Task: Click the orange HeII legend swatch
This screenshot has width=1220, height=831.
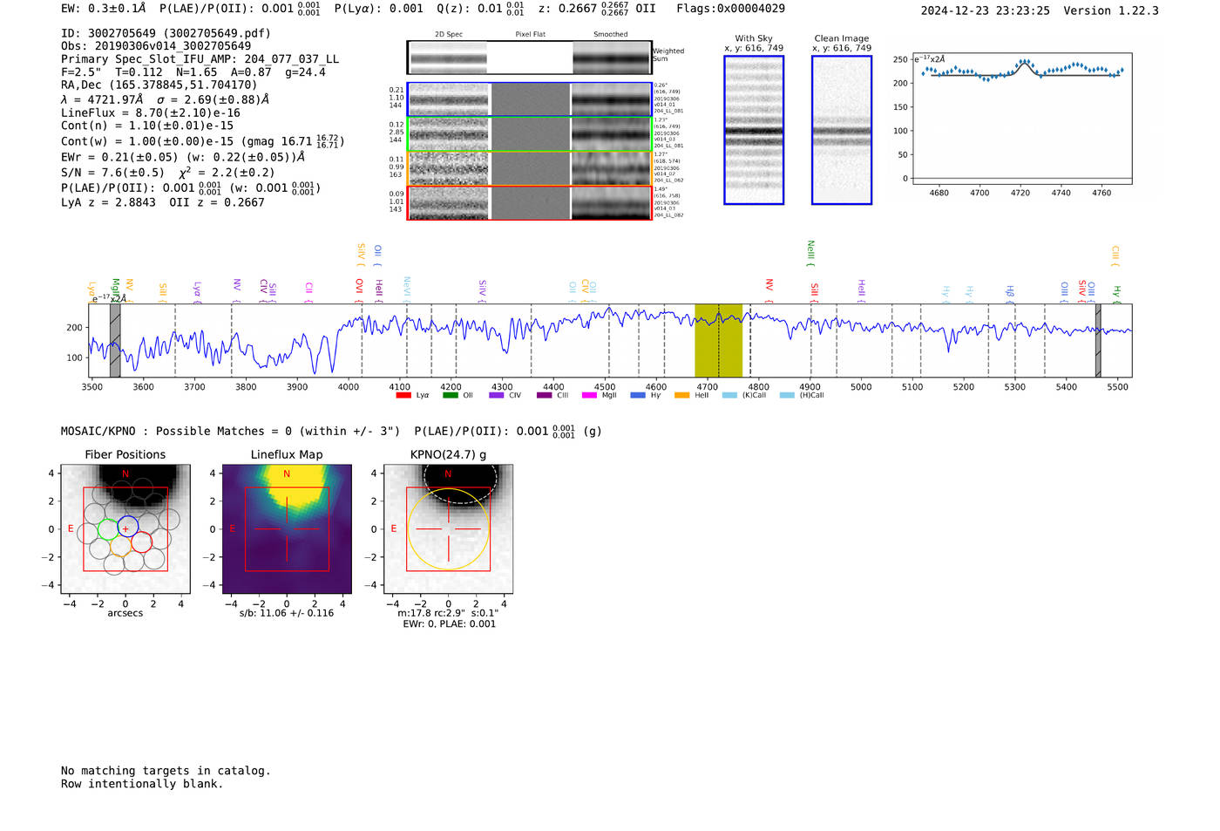Action: pyautogui.click(x=682, y=396)
